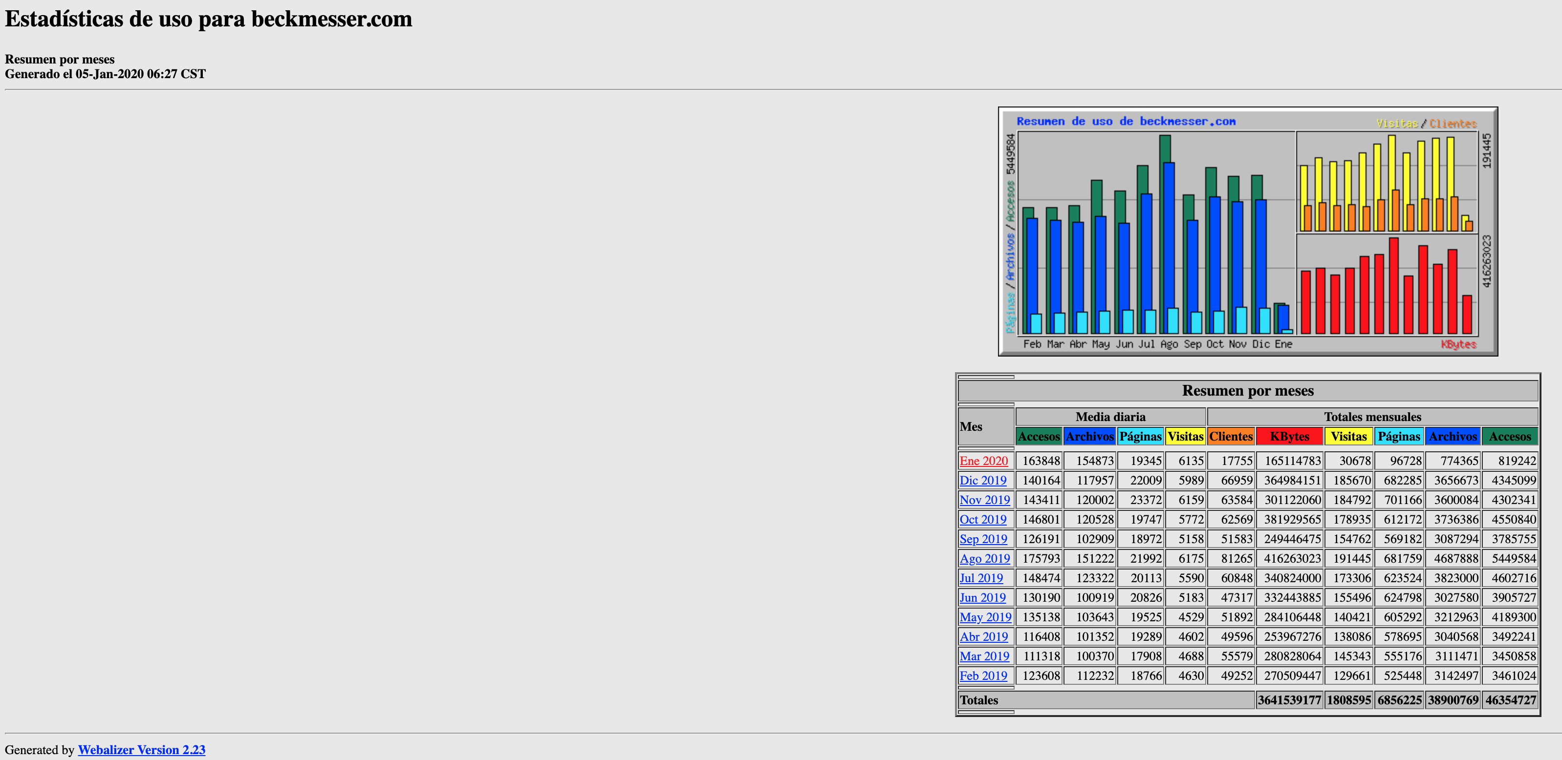Open the Jul 2019 statistics link

[x=980, y=578]
